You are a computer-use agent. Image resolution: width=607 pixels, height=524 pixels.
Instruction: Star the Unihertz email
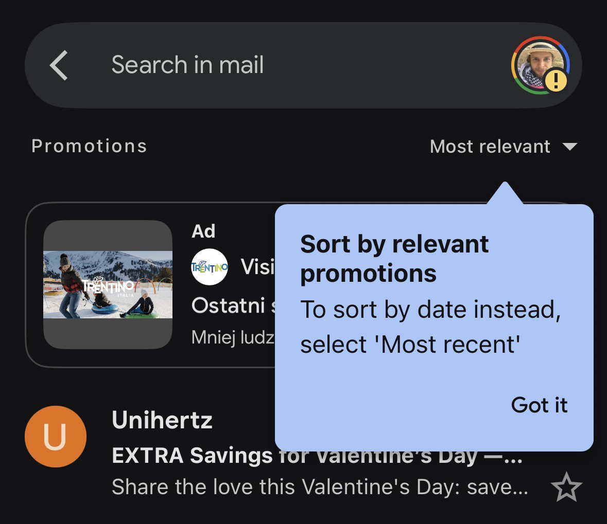566,488
